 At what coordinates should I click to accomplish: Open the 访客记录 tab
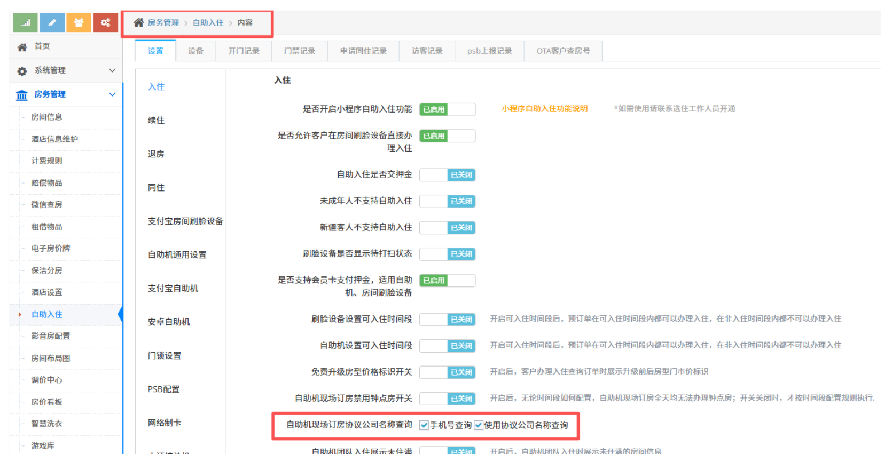[x=427, y=51]
